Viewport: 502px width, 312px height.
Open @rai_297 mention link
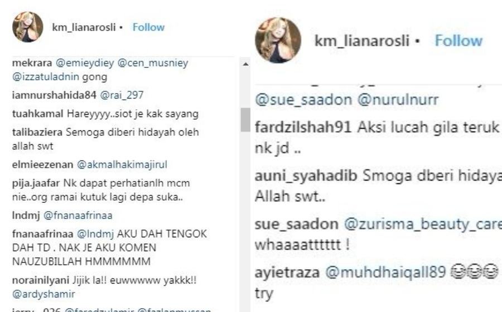click(x=122, y=95)
